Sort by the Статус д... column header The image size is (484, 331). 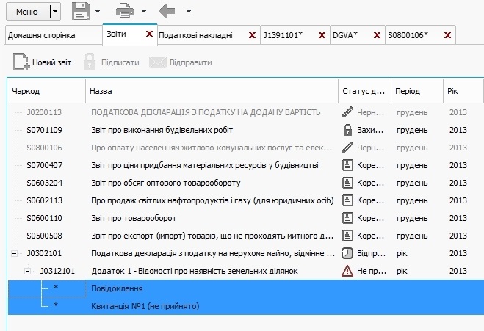[x=365, y=91]
